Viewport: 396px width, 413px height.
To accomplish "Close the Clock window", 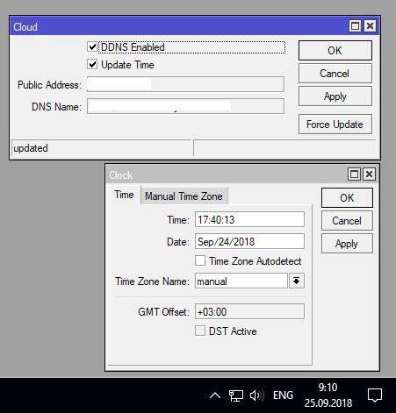I will tap(369, 174).
